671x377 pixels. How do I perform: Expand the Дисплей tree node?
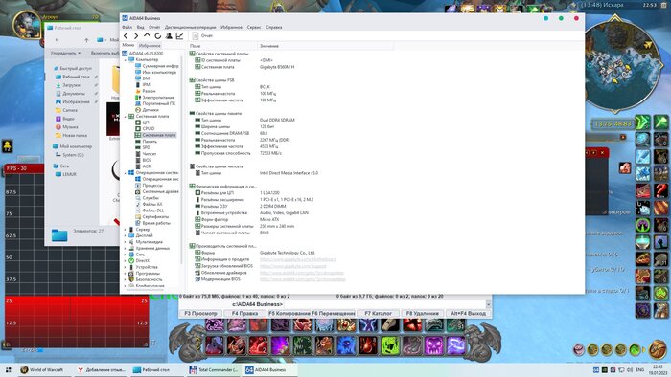[x=126, y=235]
